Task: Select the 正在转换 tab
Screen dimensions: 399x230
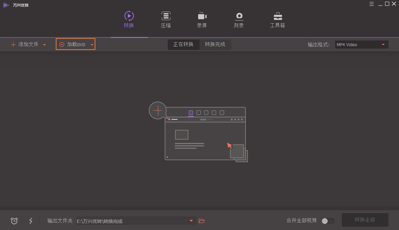Action: (x=184, y=44)
